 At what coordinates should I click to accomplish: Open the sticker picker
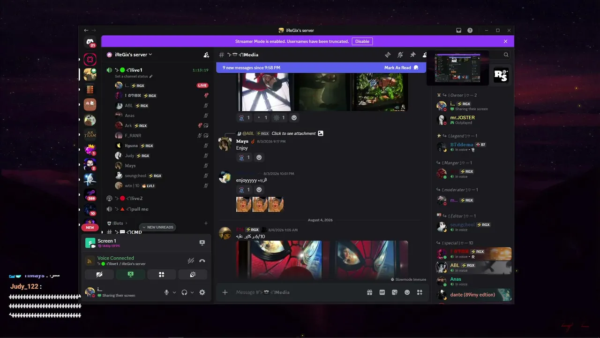tap(395, 292)
